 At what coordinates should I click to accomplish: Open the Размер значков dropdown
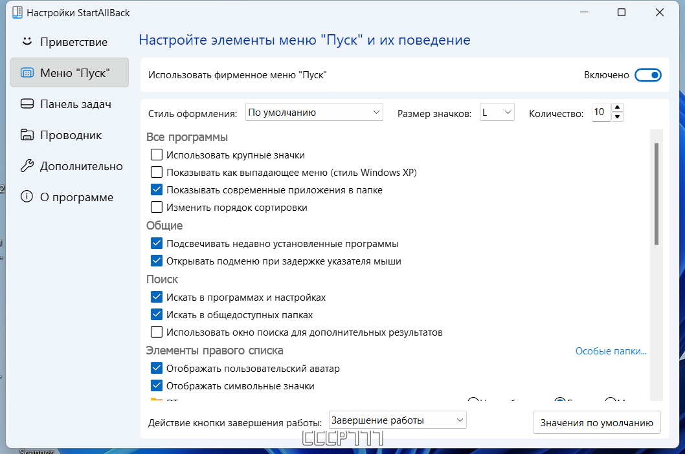click(497, 112)
